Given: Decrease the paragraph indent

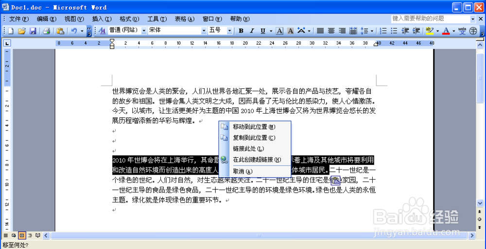Looking at the screenshot, I should pyautogui.click(x=405, y=31).
